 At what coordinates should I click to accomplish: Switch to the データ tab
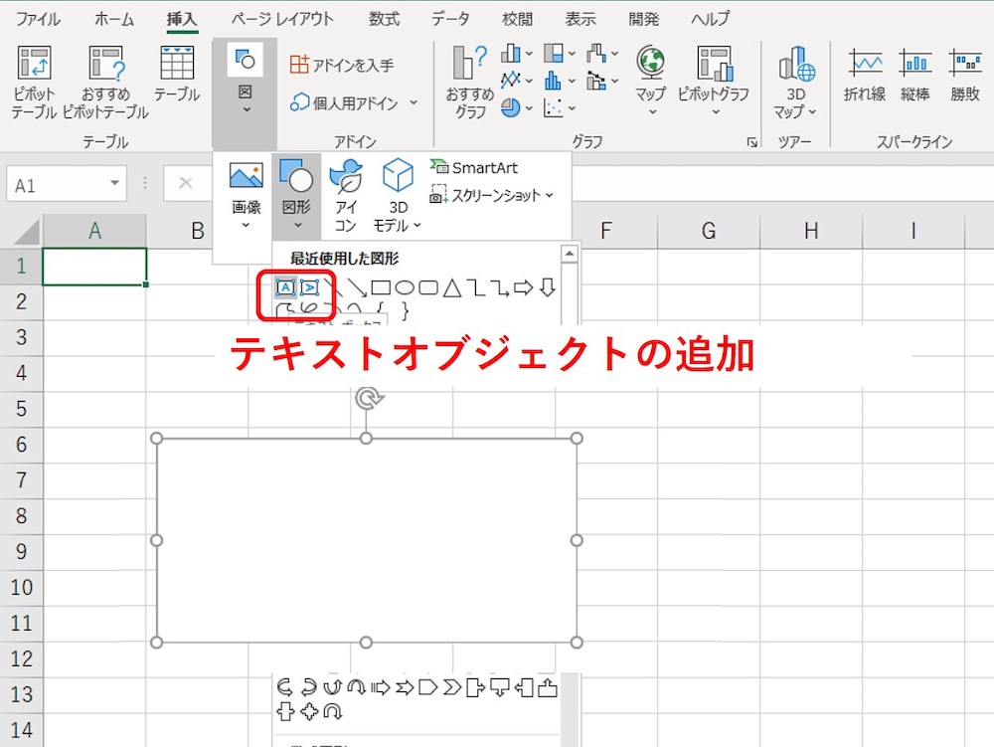(450, 19)
